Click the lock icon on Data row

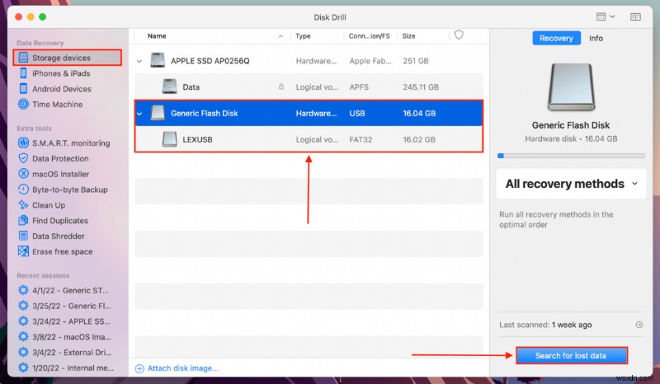coord(281,87)
